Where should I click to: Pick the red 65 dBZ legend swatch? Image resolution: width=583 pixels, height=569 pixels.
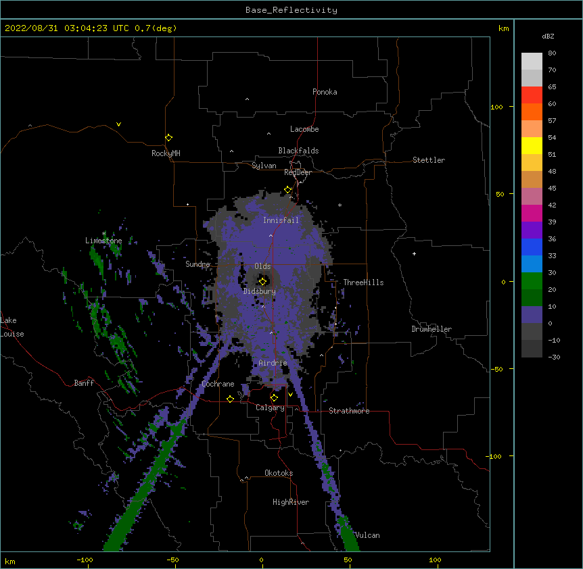click(x=532, y=95)
